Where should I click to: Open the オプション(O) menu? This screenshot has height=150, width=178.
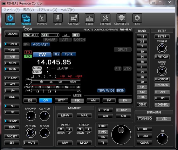[x=47, y=10]
